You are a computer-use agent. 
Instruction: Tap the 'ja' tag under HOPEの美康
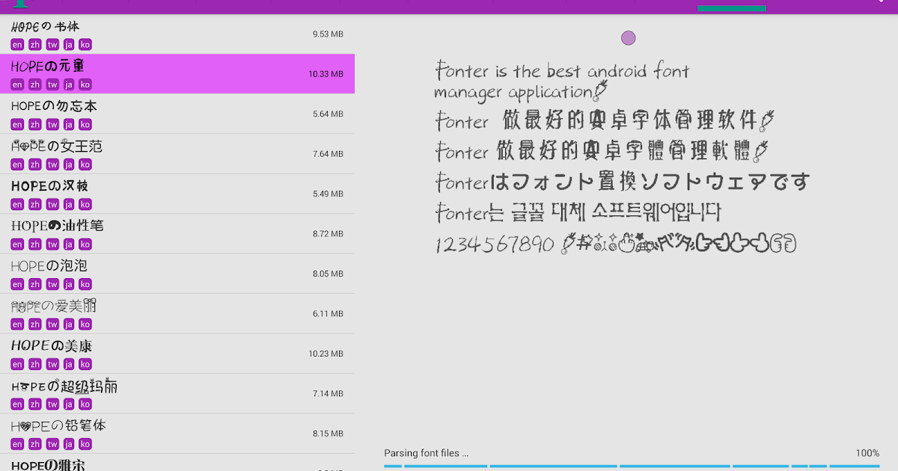pos(69,365)
